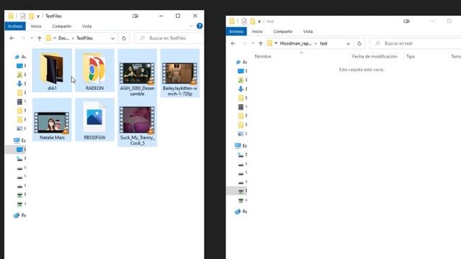Open the Archivo menu in test window
461x259 pixels.
click(x=236, y=32)
